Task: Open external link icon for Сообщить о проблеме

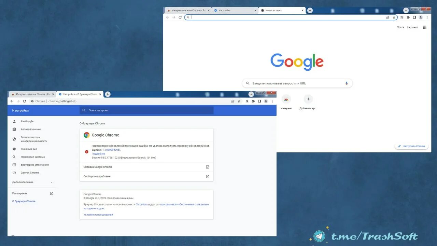Action: [x=208, y=177]
